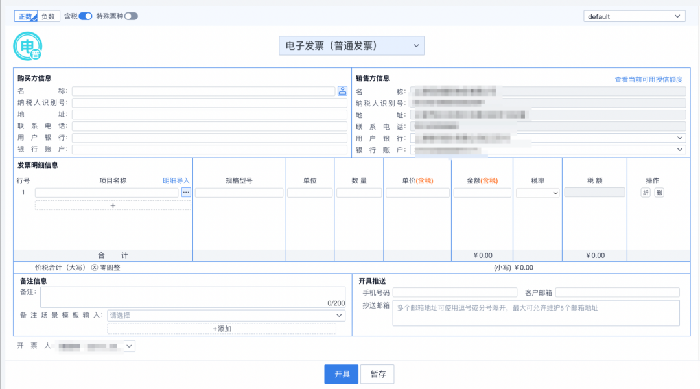Image resolution: width=700 pixels, height=389 pixels.
Task: Click the 暂存 save draft button
Action: [378, 374]
